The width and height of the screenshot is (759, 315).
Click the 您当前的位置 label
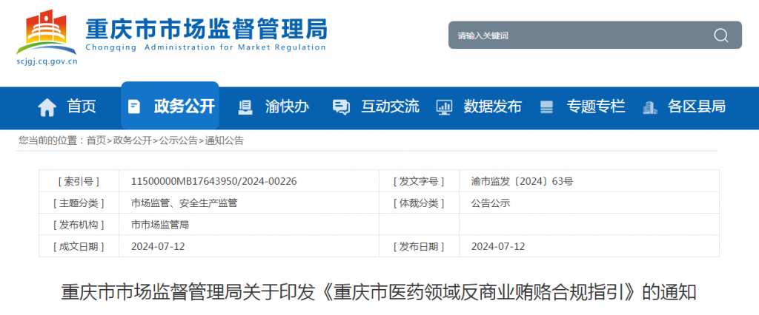pos(53,141)
